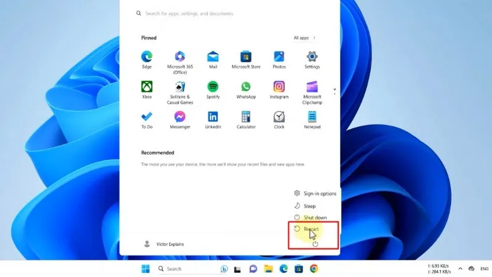
Task: Click the power button icon
Action: (315, 244)
